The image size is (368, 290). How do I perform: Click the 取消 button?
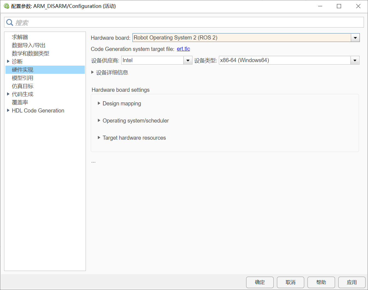tap(291, 282)
